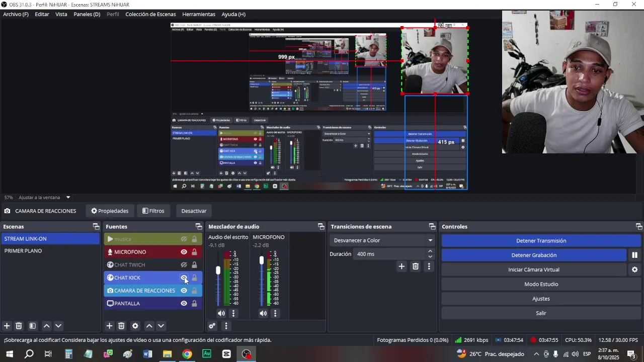This screenshot has height=362, width=644.
Task: Undock the Transiciones de escena panel
Action: [x=432, y=227]
